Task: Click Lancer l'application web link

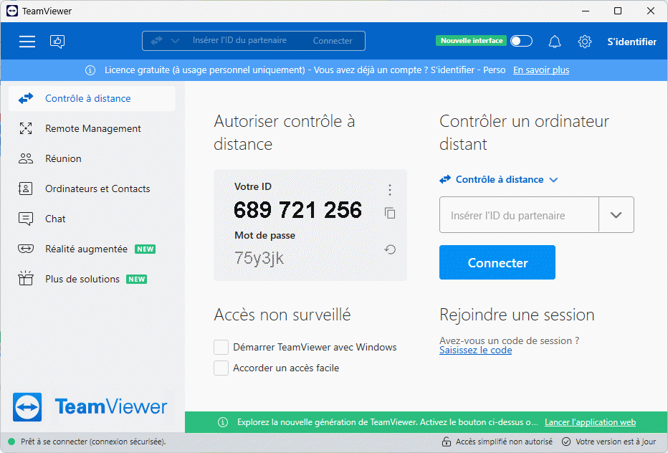Action: pyautogui.click(x=590, y=422)
